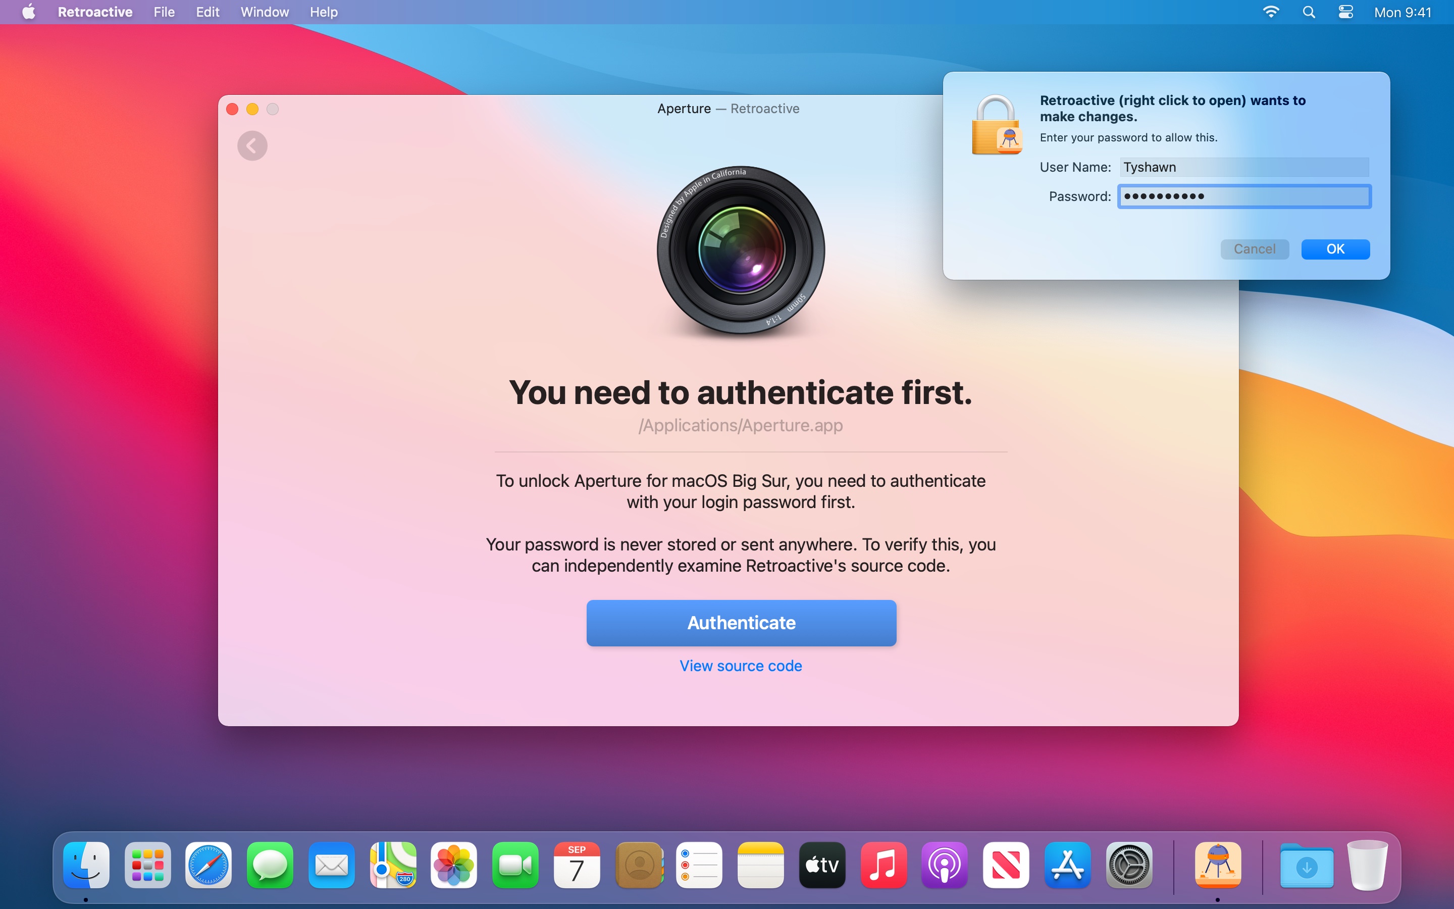Image resolution: width=1454 pixels, height=909 pixels.
Task: Open the App Store from the Dock
Action: point(1067,865)
